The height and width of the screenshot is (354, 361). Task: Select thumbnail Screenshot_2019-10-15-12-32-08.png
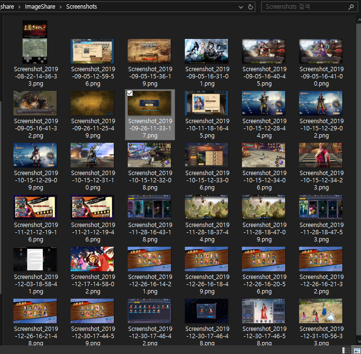point(149,155)
